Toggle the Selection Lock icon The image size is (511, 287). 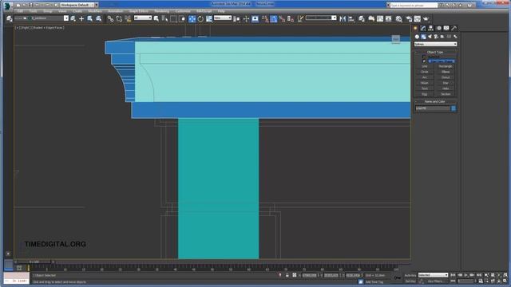point(287,275)
